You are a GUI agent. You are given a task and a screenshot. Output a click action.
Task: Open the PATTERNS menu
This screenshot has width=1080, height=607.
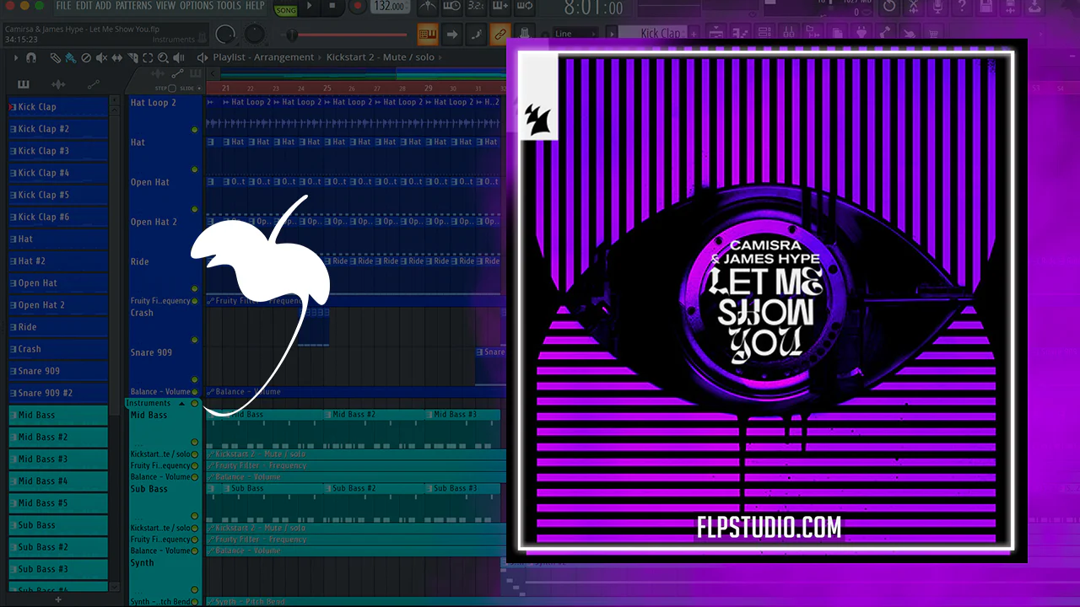pyautogui.click(x=133, y=6)
